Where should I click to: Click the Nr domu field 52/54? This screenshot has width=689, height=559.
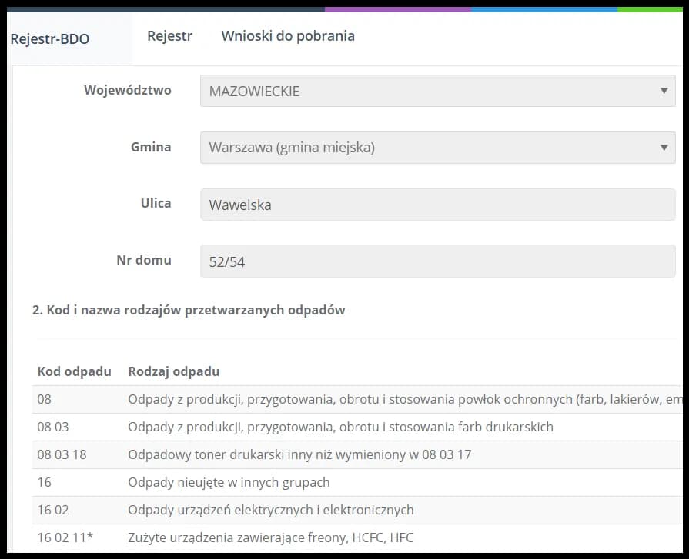click(x=436, y=261)
